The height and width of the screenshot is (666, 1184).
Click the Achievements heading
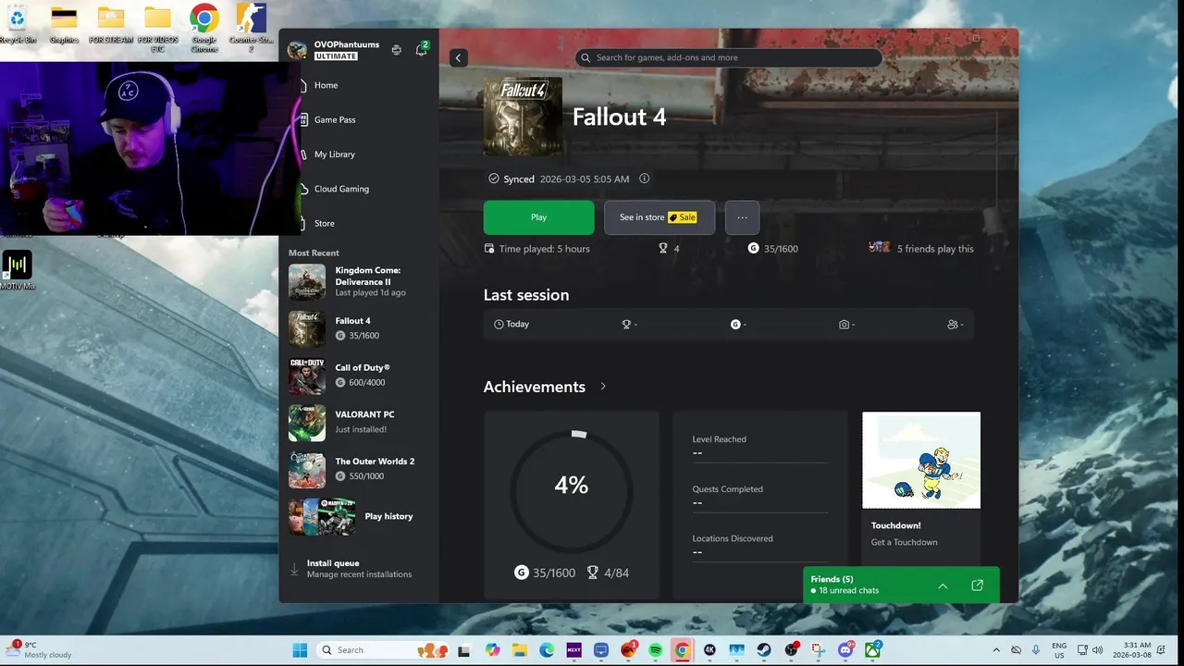(534, 387)
